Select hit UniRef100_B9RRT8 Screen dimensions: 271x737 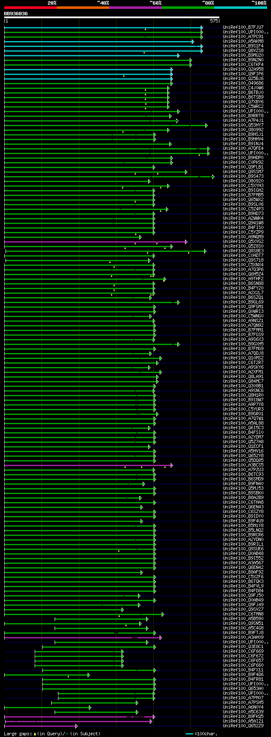tap(243, 116)
